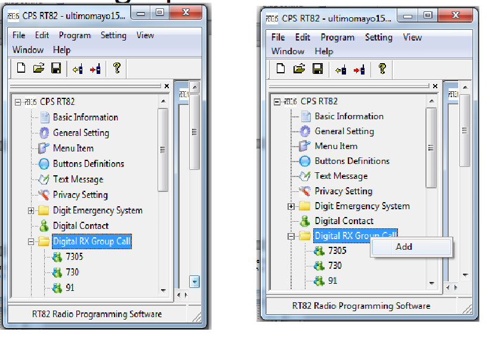Click Text Message icon in left tree
The image size is (488, 338).
[x=44, y=179]
